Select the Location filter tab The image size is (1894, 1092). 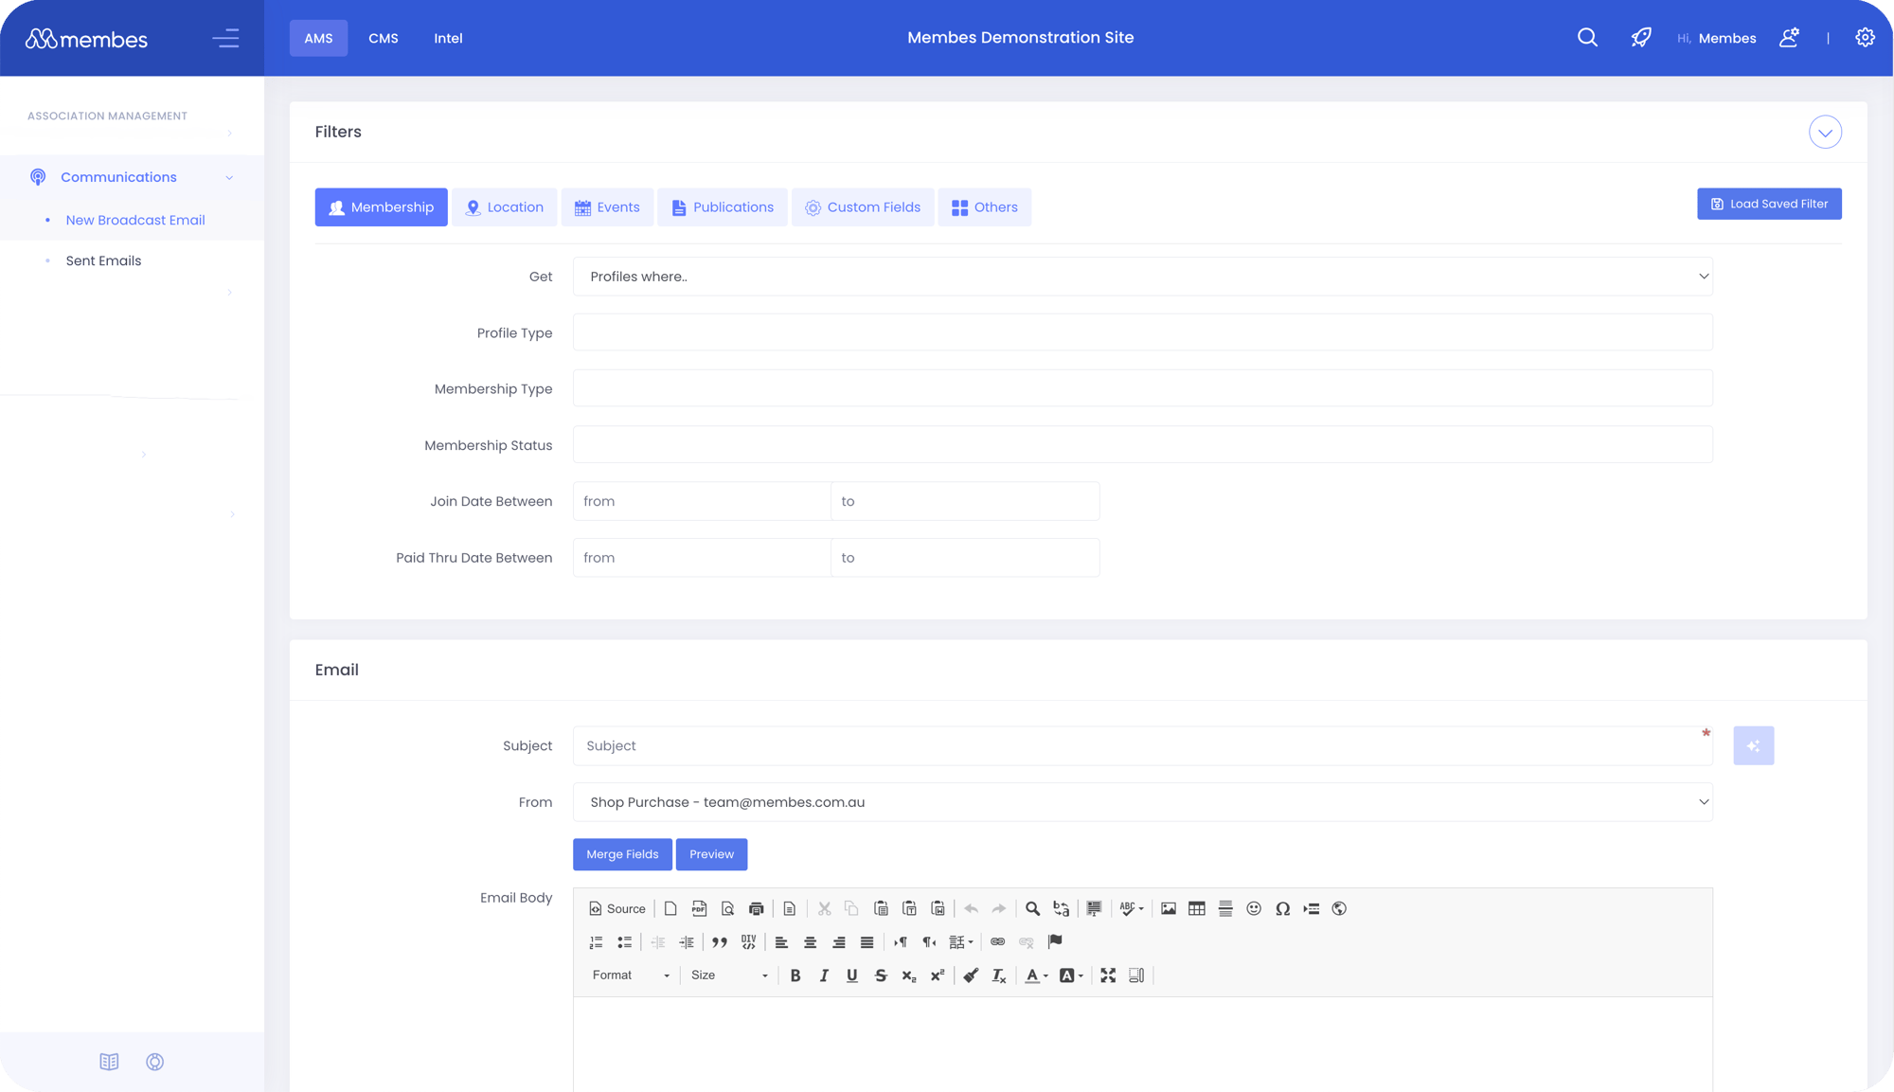pos(504,207)
